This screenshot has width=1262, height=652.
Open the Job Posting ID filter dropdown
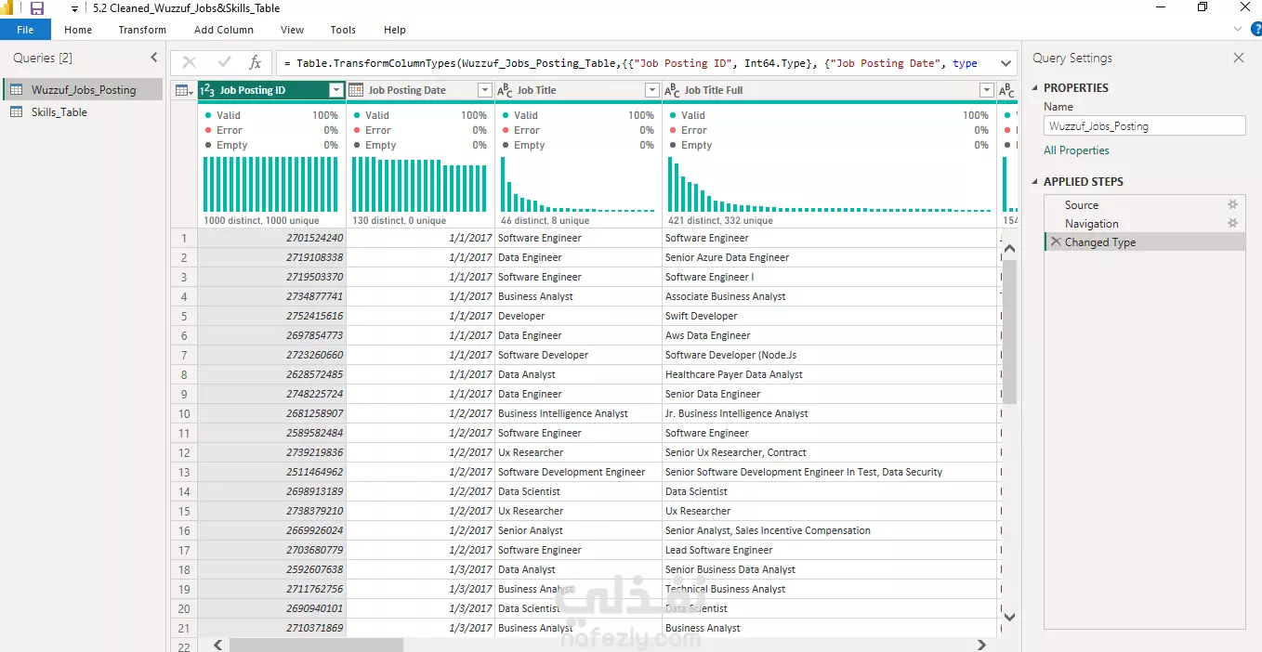336,90
